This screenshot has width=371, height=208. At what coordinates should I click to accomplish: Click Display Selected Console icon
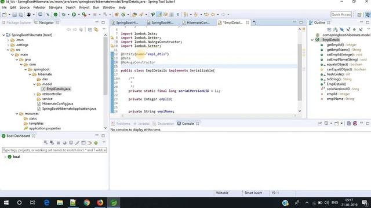(327, 123)
